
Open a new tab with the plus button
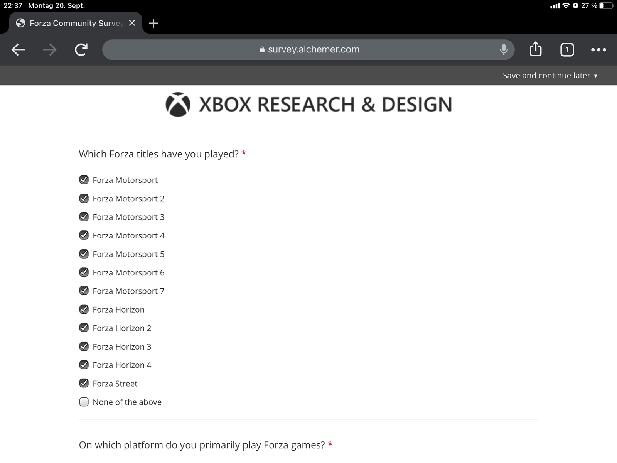pyautogui.click(x=153, y=23)
